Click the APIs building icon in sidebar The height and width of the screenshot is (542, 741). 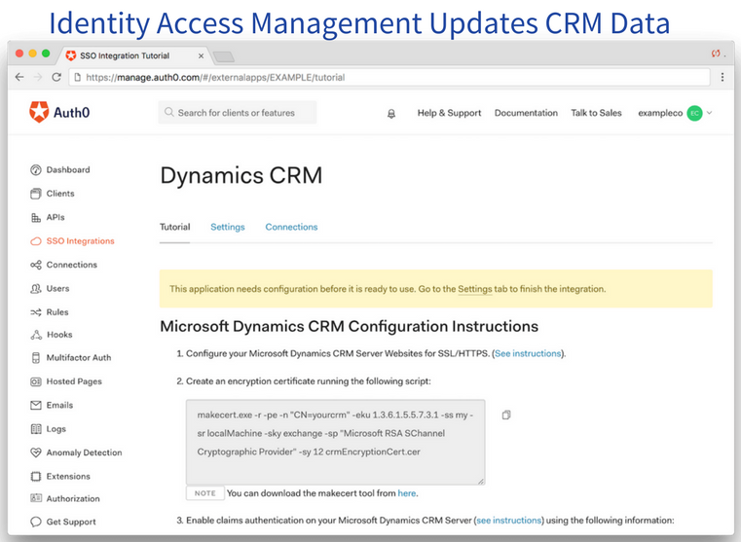36,217
